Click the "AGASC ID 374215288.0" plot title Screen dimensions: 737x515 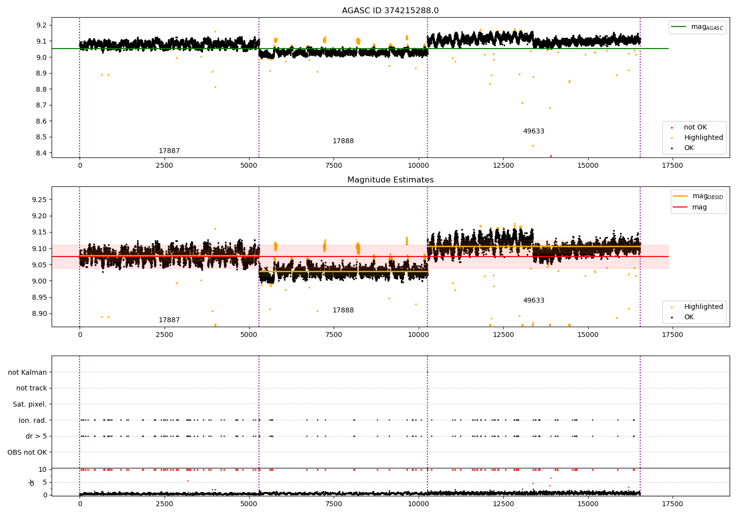tap(390, 11)
